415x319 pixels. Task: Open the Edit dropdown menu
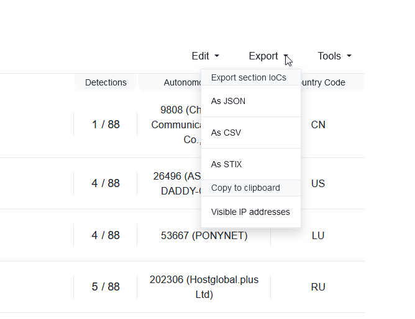coord(206,56)
